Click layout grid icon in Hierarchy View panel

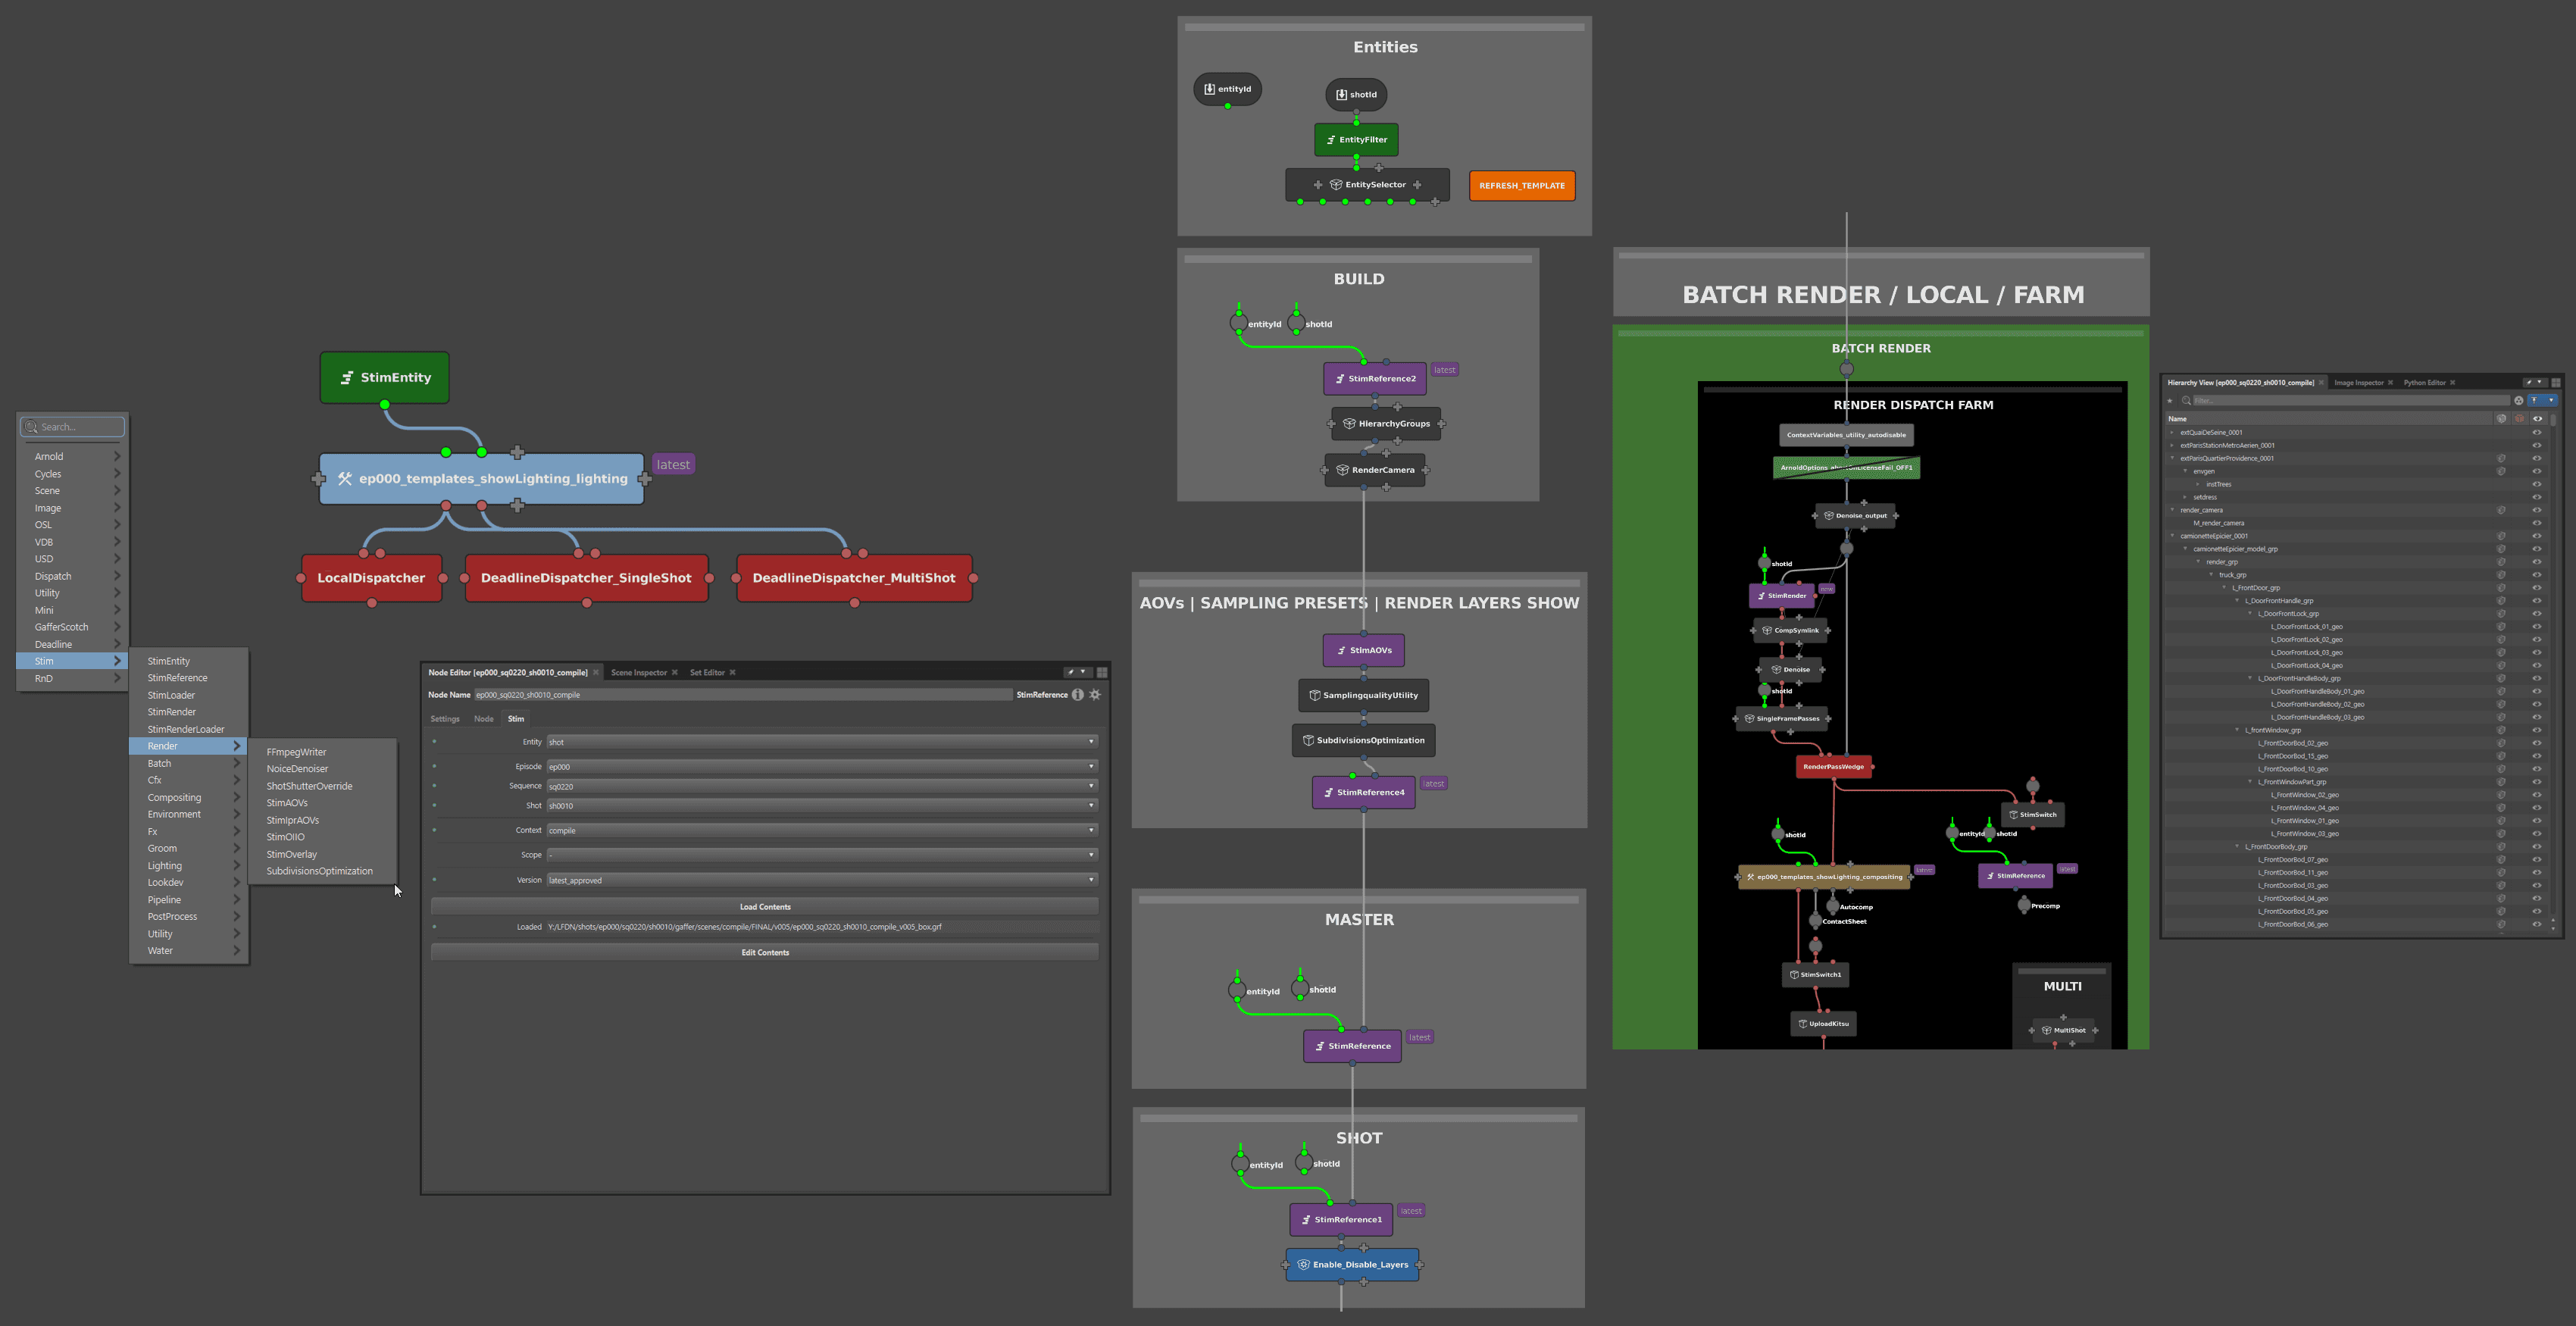tap(2556, 383)
